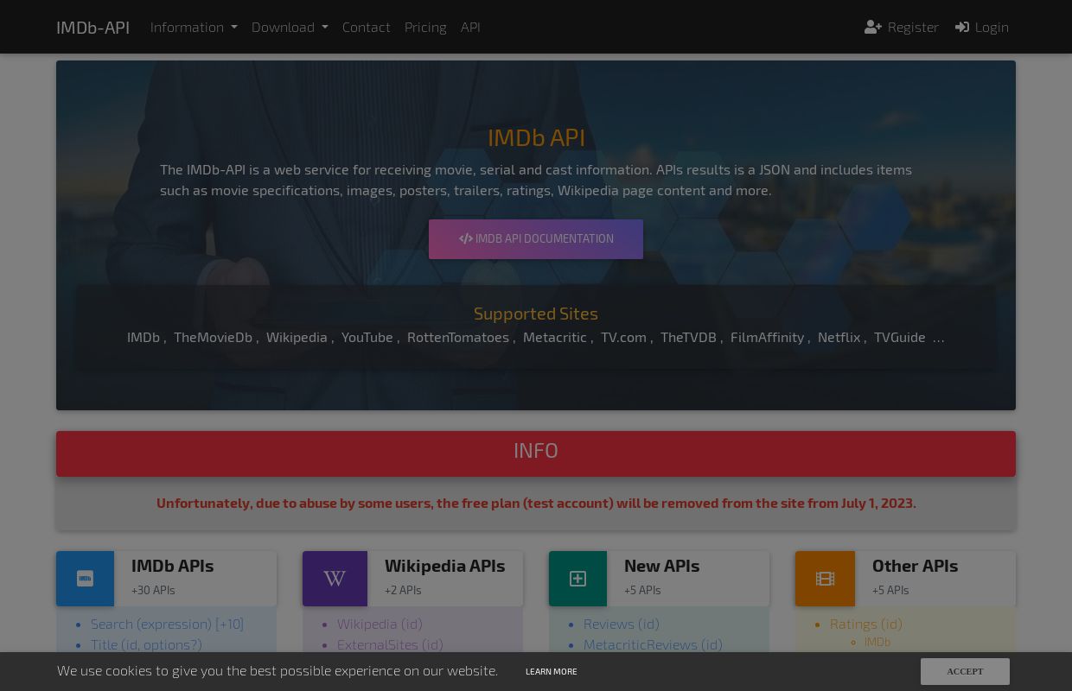The width and height of the screenshot is (1072, 691).
Task: Click the IMDb APIs card icon
Action: [85, 579]
